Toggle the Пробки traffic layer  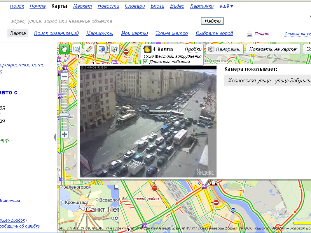click(193, 49)
